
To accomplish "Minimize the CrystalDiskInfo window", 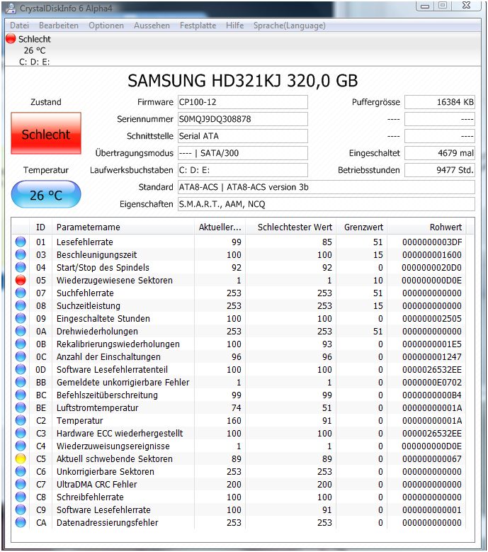I will [426, 5].
